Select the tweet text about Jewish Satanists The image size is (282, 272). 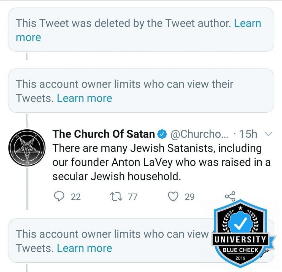point(161,162)
